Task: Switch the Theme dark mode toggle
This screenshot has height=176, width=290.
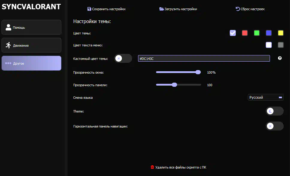Action: coord(274,111)
